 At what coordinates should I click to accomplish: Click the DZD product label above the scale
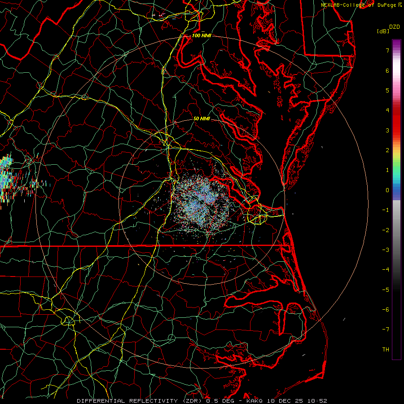click(395, 27)
